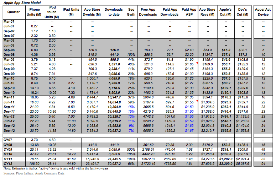
Task: Click the red comment marker beside Jun-11 ASP $1.55
Action: (x=197, y=101)
